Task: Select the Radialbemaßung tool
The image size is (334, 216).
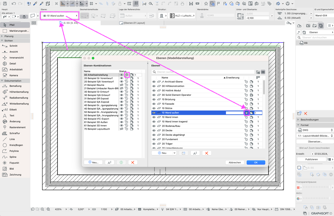Action: (15, 98)
